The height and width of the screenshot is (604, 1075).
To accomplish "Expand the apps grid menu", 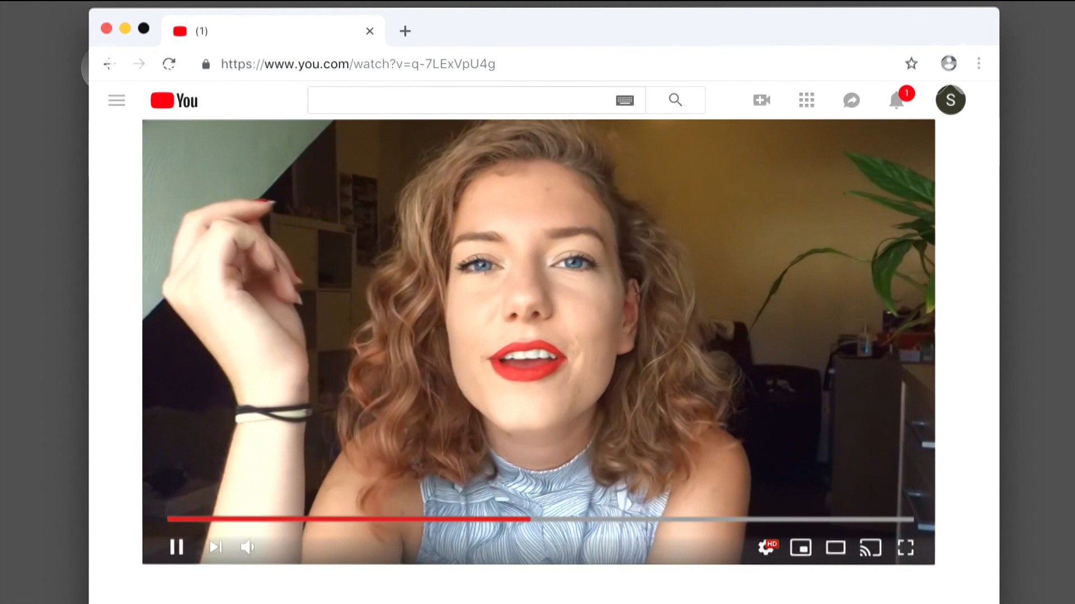I will point(806,100).
